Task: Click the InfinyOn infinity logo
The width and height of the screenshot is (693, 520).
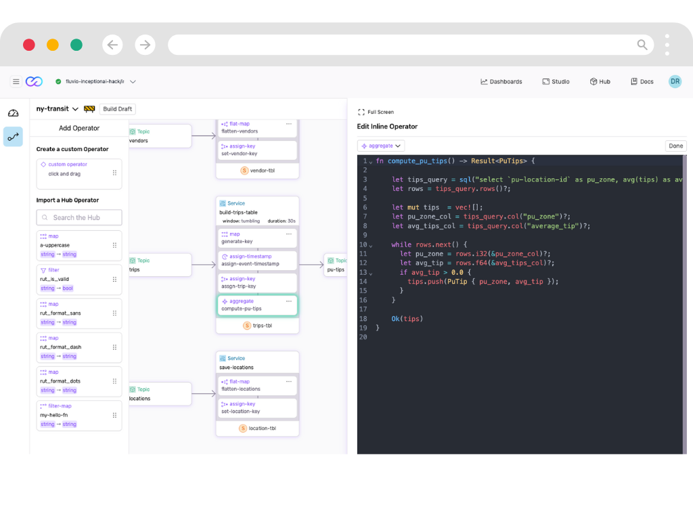Action: (x=34, y=81)
